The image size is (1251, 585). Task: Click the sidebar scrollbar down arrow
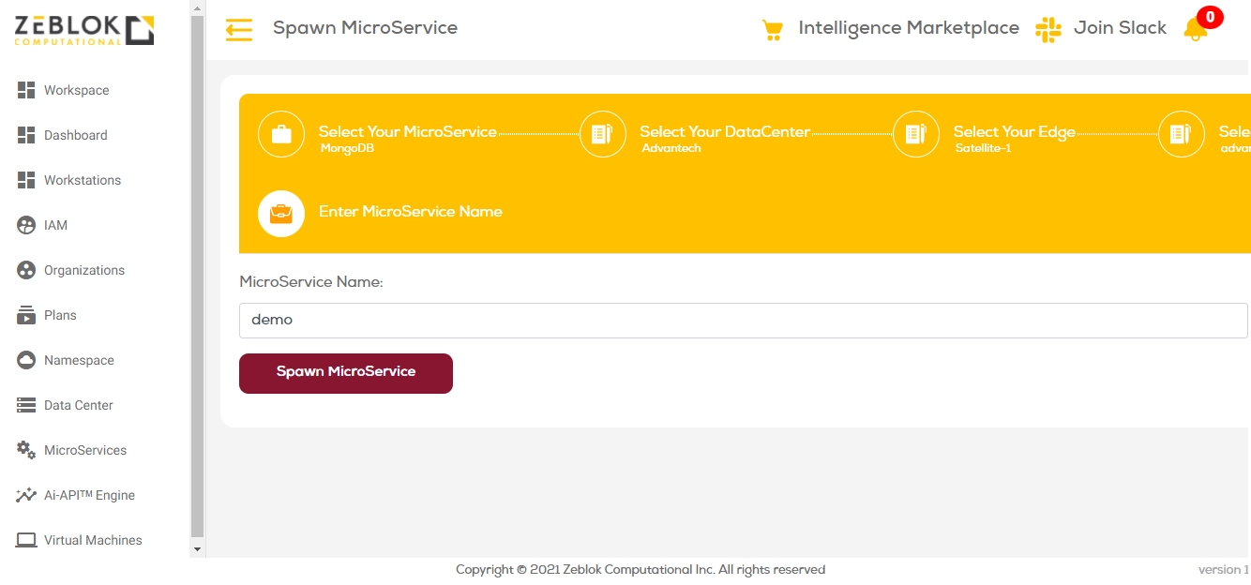(197, 548)
